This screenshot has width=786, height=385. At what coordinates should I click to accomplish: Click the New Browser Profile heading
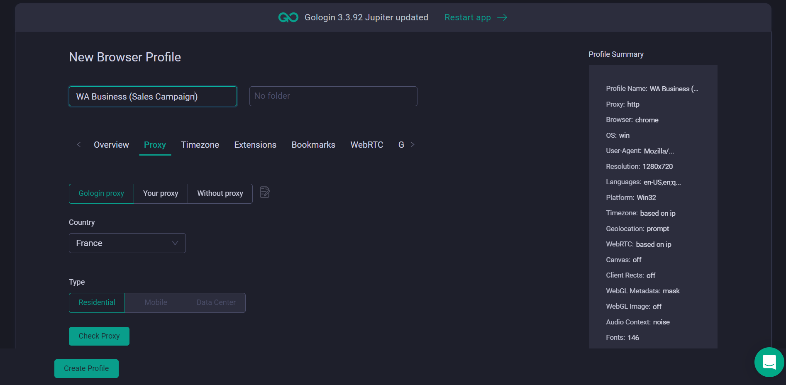[125, 57]
